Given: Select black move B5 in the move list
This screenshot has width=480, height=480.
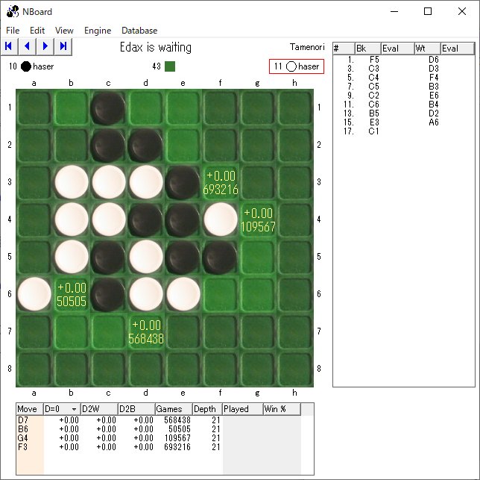Looking at the screenshot, I should [x=374, y=113].
